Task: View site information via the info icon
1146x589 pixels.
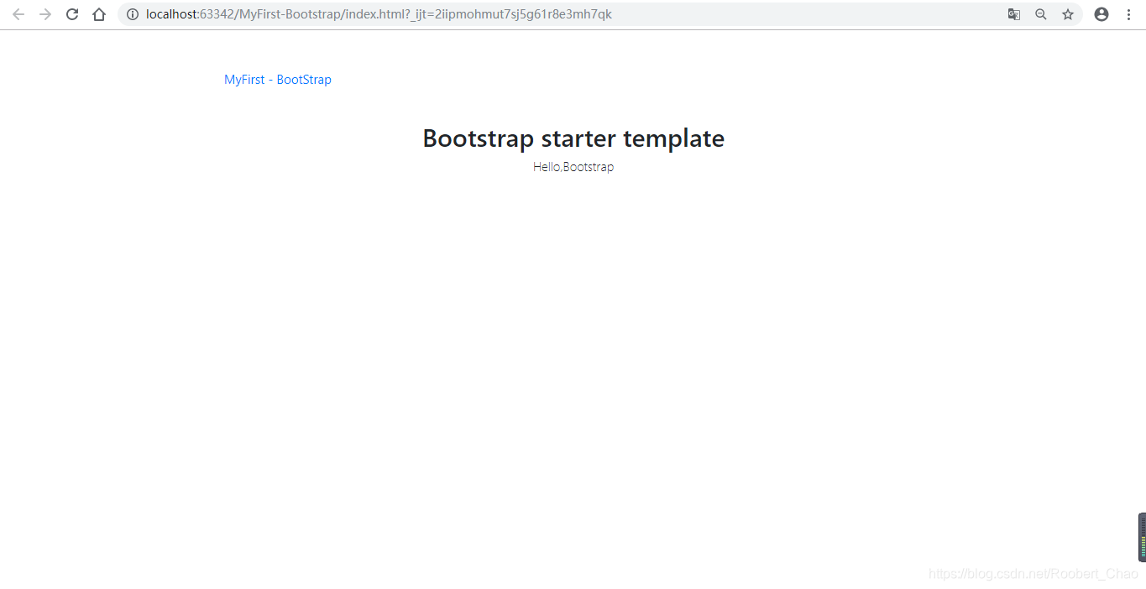Action: click(133, 14)
